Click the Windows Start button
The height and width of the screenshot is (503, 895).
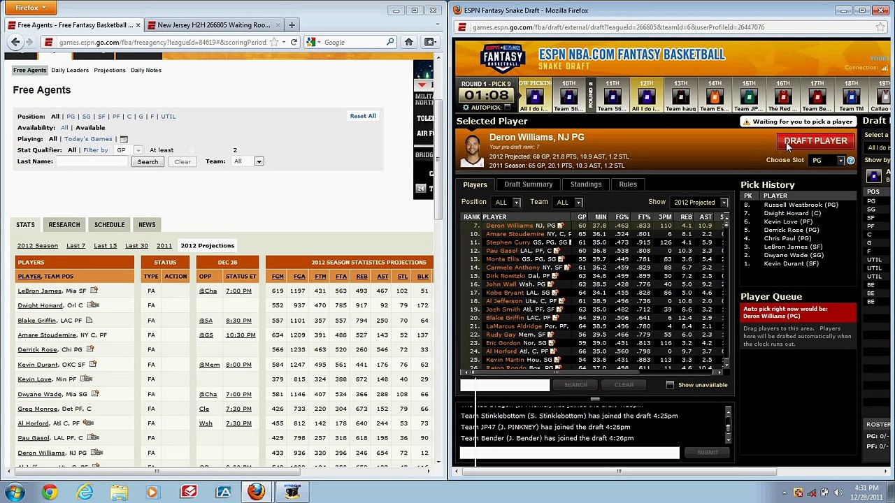click(15, 492)
